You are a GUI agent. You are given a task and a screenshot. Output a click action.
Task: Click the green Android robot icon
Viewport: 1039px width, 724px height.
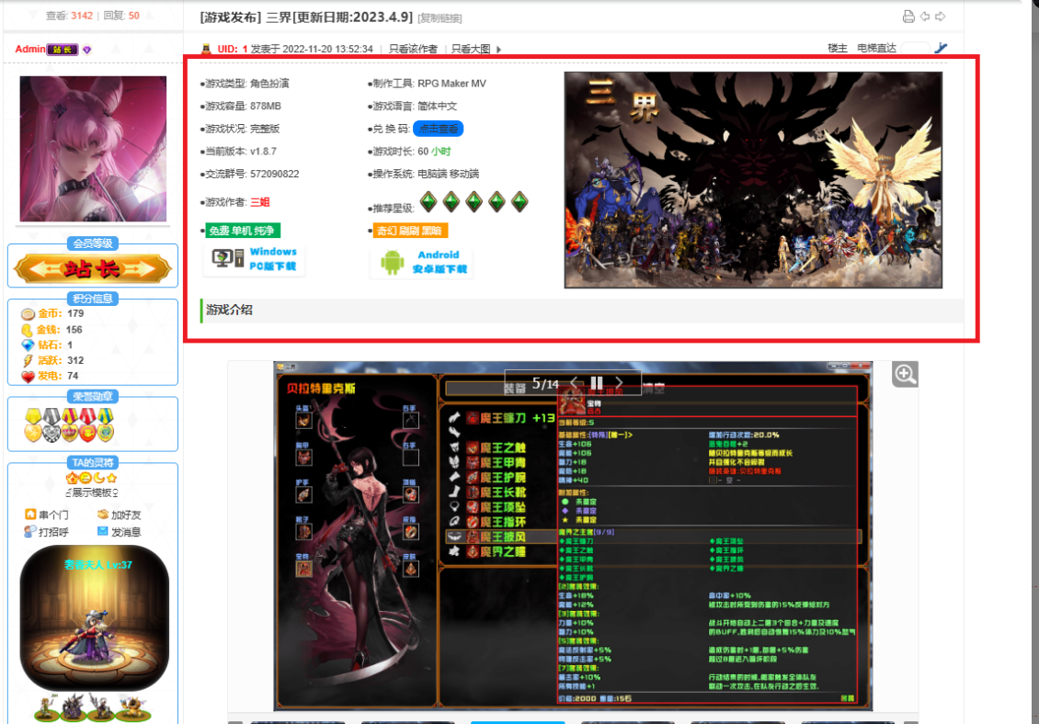[x=393, y=262]
